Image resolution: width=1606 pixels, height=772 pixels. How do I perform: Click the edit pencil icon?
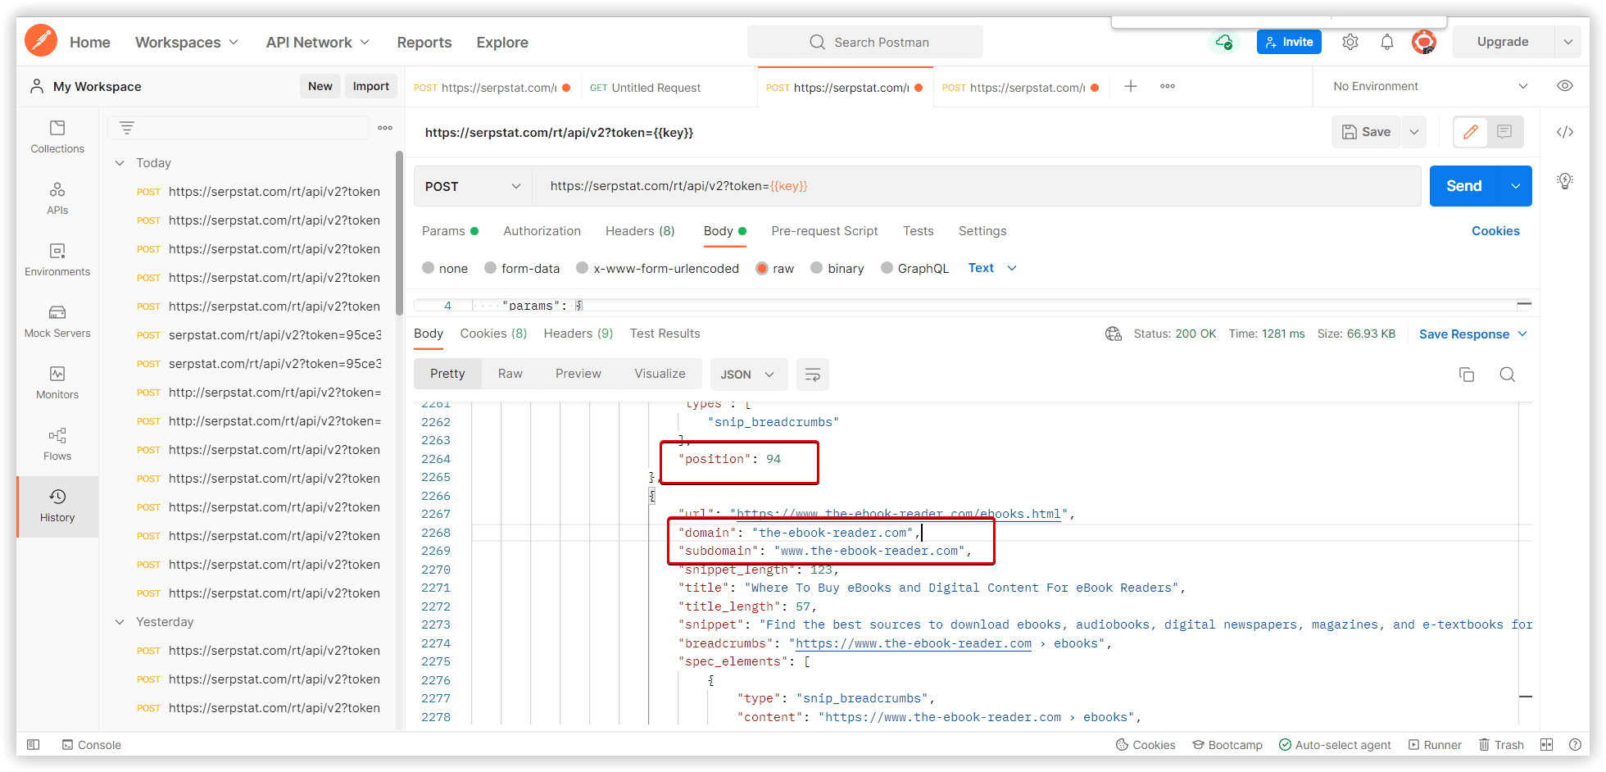[1471, 132]
